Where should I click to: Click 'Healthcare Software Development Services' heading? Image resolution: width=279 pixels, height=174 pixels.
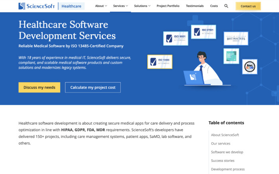pos(67,30)
